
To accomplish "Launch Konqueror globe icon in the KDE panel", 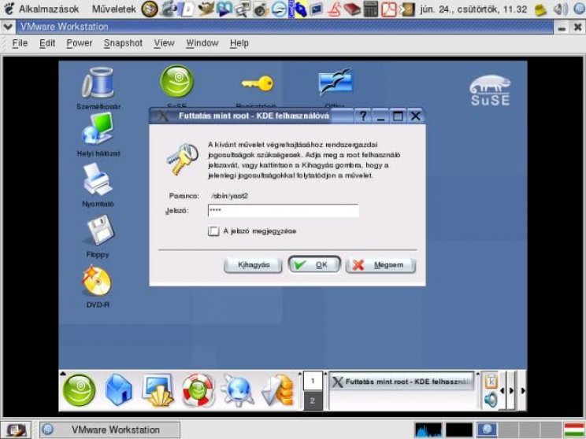I will tap(238, 390).
